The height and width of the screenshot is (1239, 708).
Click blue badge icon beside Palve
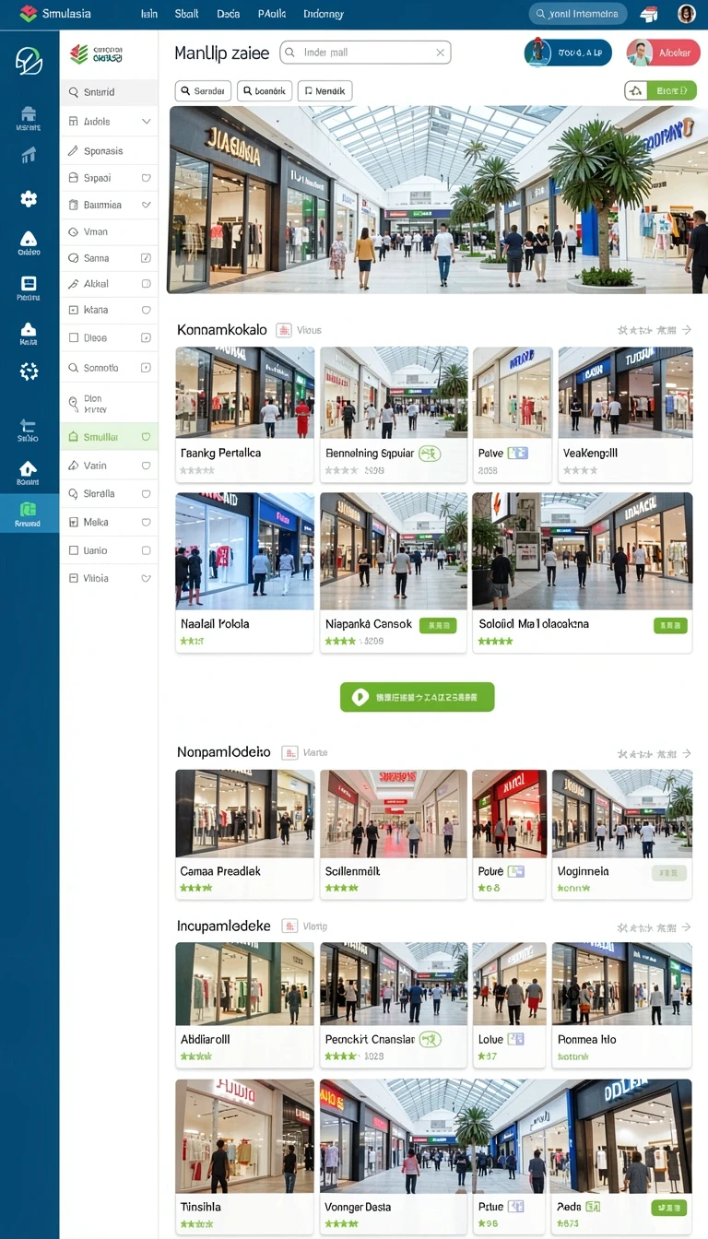tap(518, 453)
